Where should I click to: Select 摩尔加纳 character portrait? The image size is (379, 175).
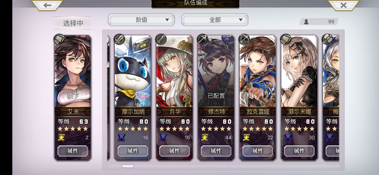coord(133,71)
